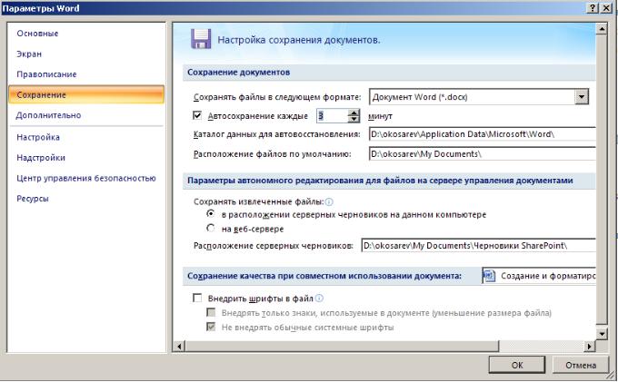Open the Дополнительно category
The height and width of the screenshot is (382, 618).
click(x=48, y=115)
